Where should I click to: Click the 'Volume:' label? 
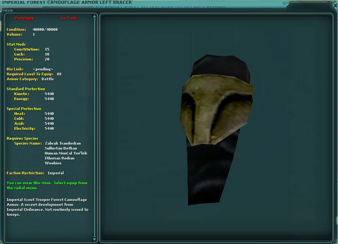[x=14, y=35]
